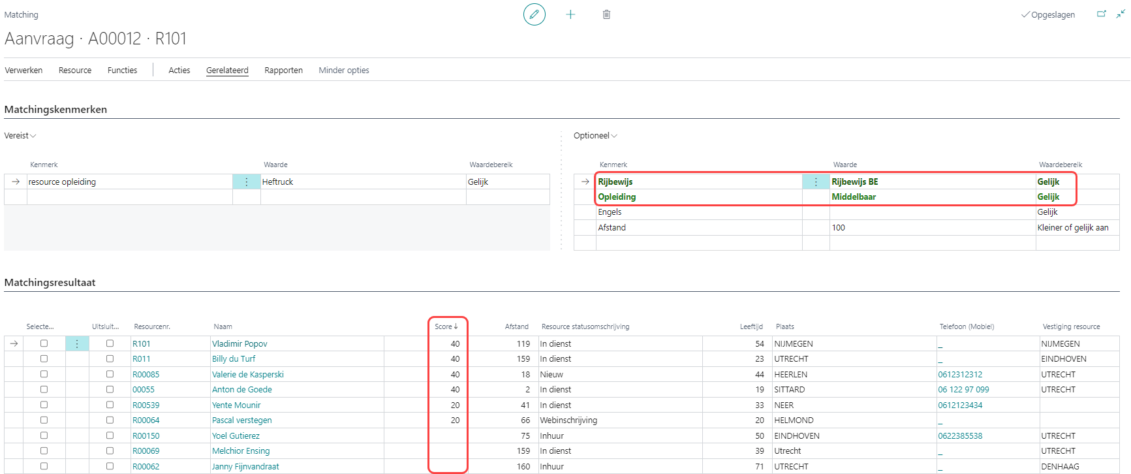Expand the Vereist dropdown
This screenshot has height=474, width=1131.
pyautogui.click(x=20, y=136)
